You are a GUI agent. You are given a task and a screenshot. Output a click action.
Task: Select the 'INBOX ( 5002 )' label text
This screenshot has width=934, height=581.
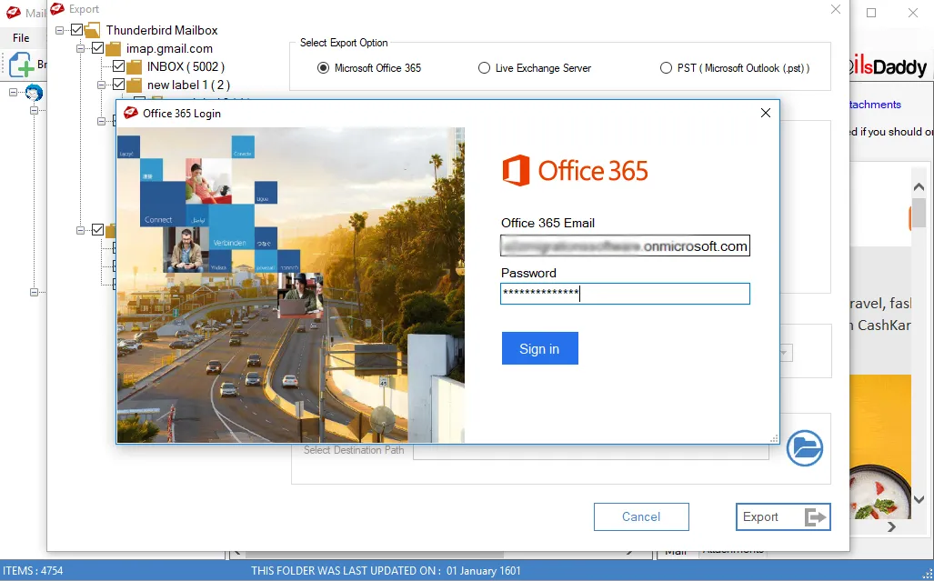tap(186, 66)
